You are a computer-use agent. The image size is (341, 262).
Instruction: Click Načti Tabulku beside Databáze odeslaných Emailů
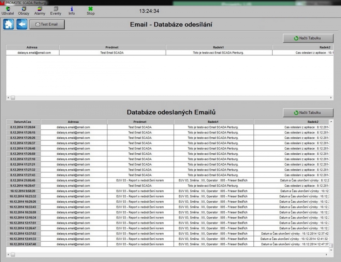pyautogui.click(x=308, y=112)
